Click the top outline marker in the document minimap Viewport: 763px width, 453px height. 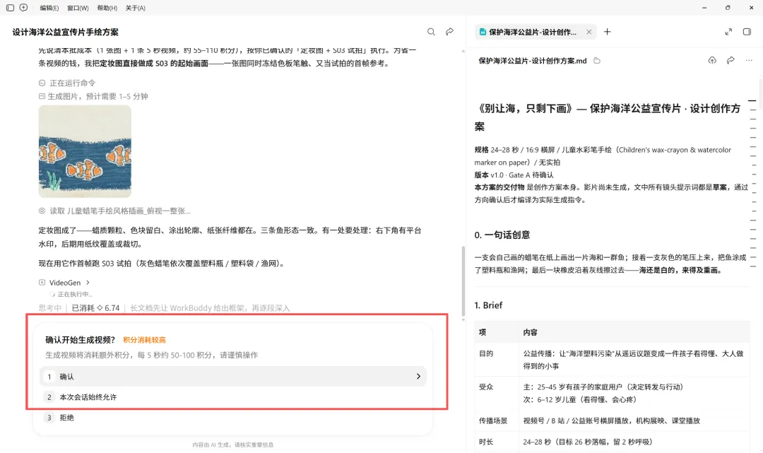click(x=752, y=101)
